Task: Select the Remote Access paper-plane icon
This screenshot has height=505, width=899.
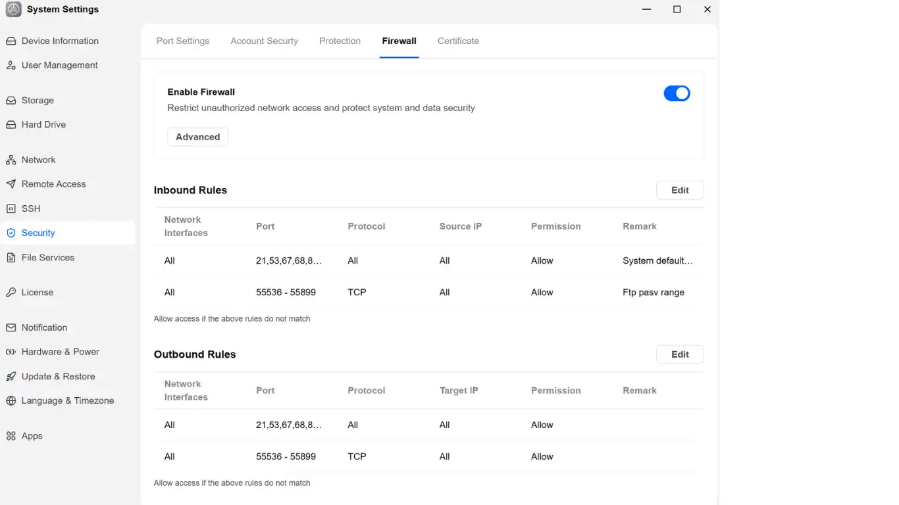Action: point(11,184)
